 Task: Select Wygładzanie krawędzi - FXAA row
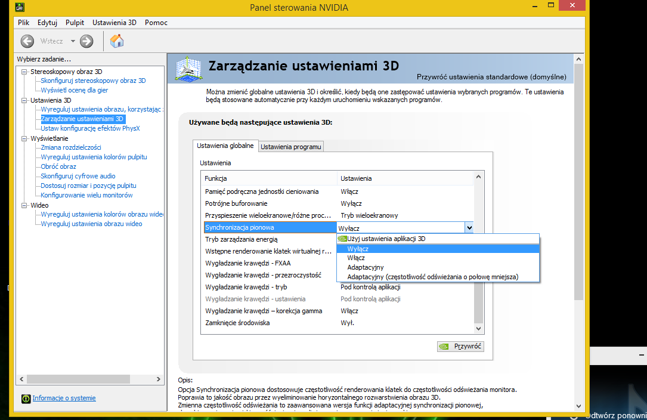tap(270, 263)
